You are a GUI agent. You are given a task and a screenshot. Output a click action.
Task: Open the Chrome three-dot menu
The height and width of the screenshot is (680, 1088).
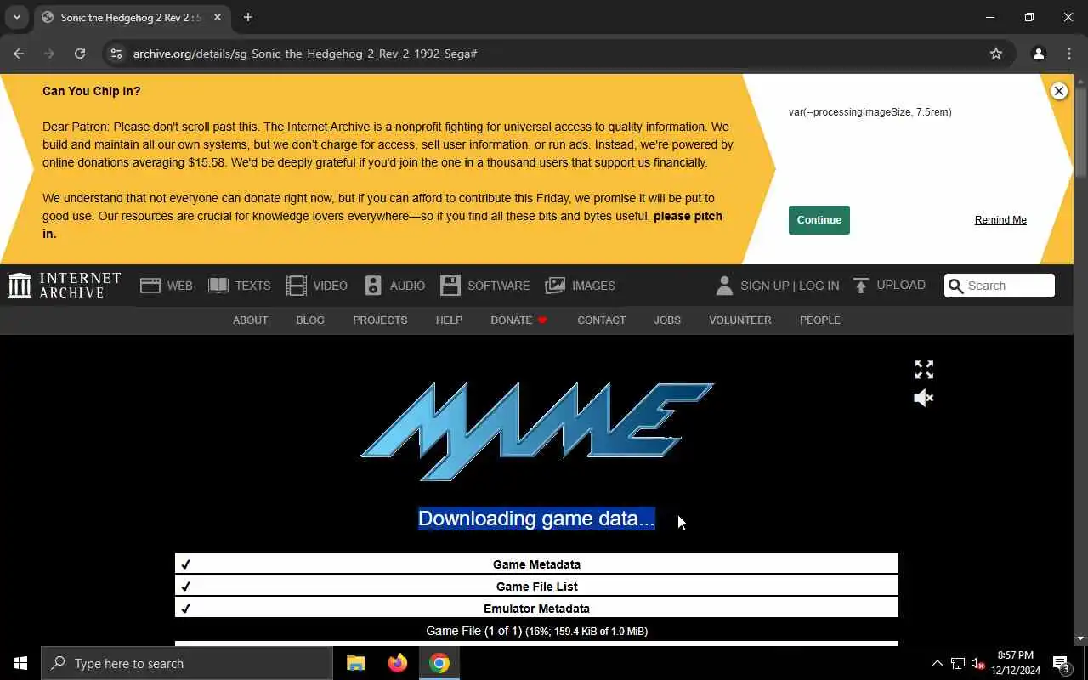coord(1069,54)
